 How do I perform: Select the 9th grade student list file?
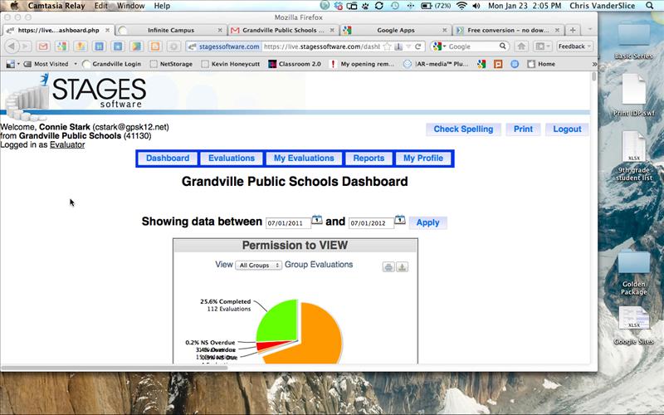[x=633, y=156]
